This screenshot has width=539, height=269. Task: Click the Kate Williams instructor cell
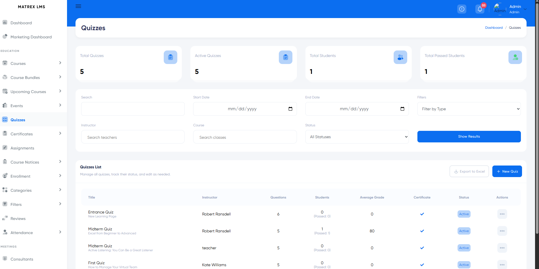(214, 265)
